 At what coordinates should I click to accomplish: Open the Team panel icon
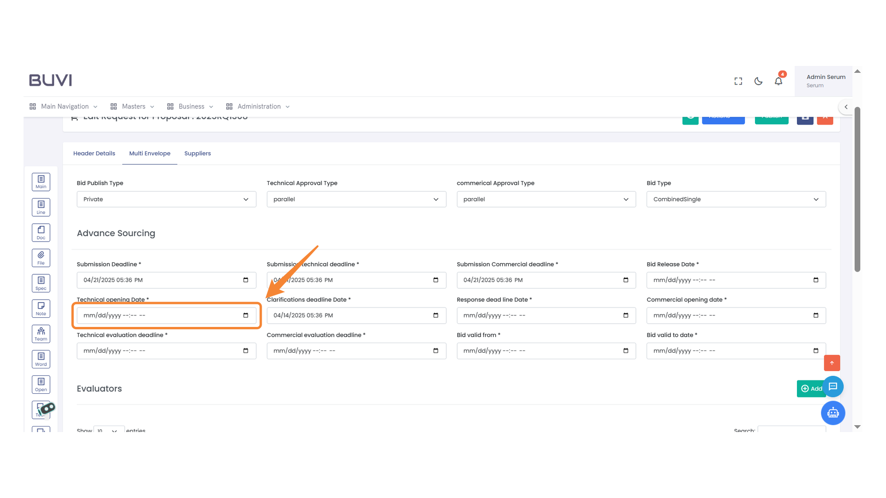pos(41,334)
